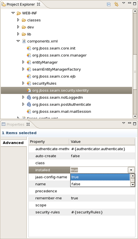
Task: Click the org.jboss.seam.notLoggedIn event icon
Action: (29, 97)
